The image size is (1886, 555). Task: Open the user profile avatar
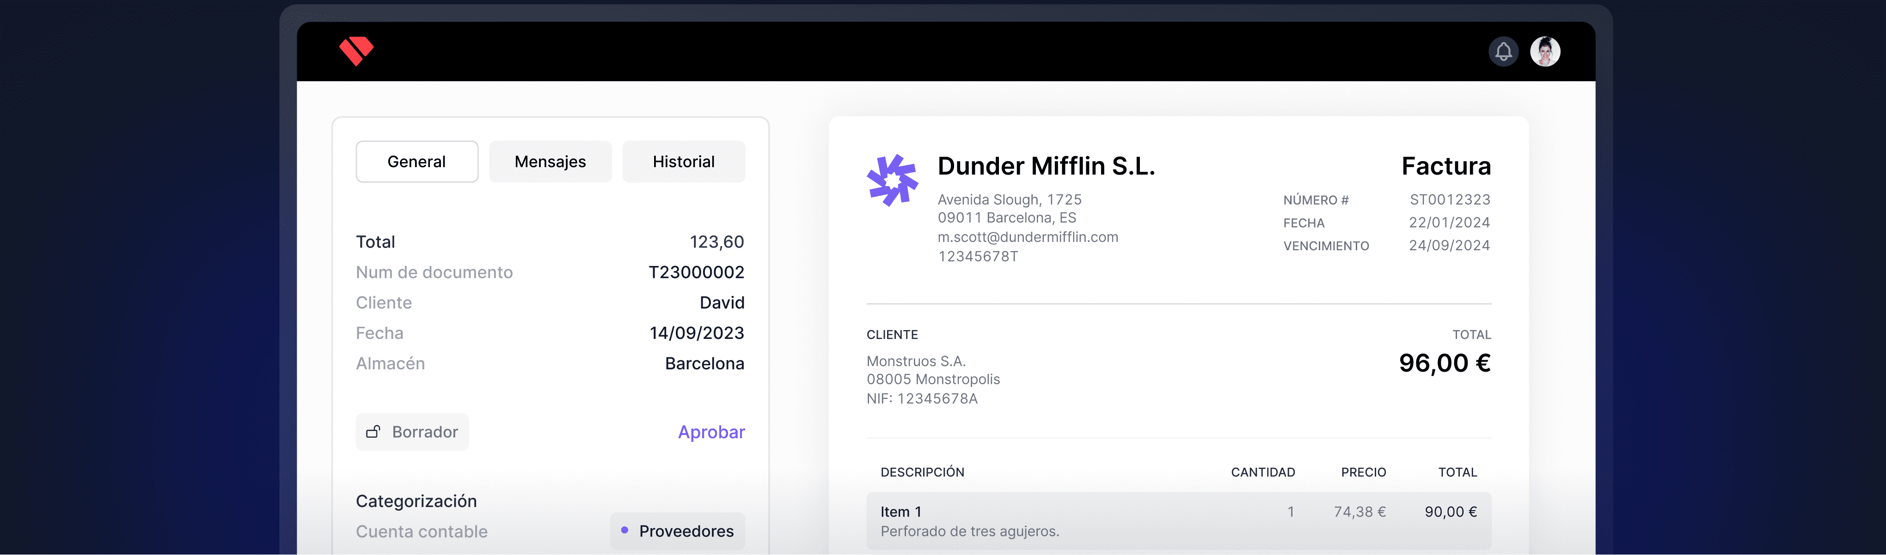point(1545,52)
